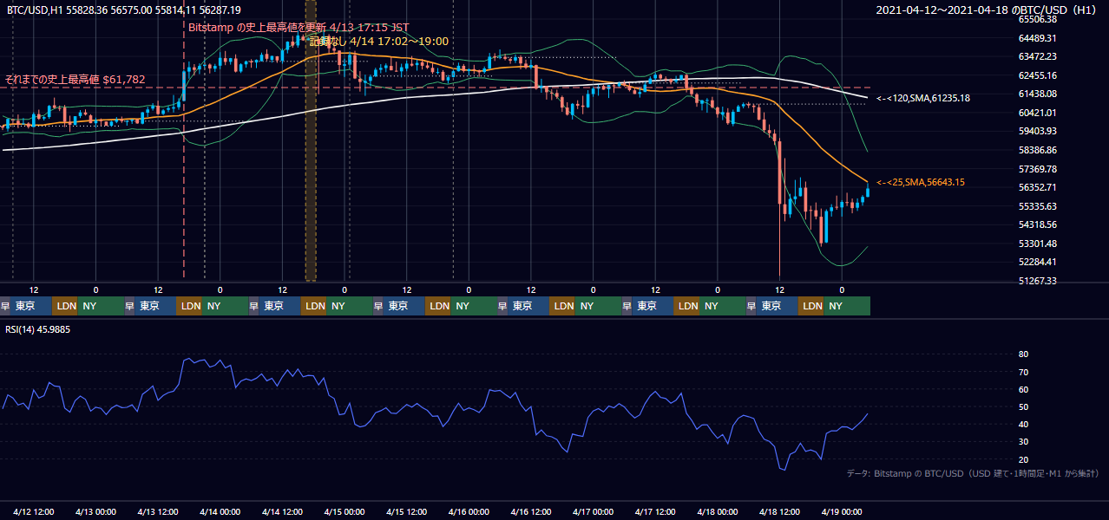Click price axis label 53301.48
The height and width of the screenshot is (520, 1109).
click(x=1037, y=244)
